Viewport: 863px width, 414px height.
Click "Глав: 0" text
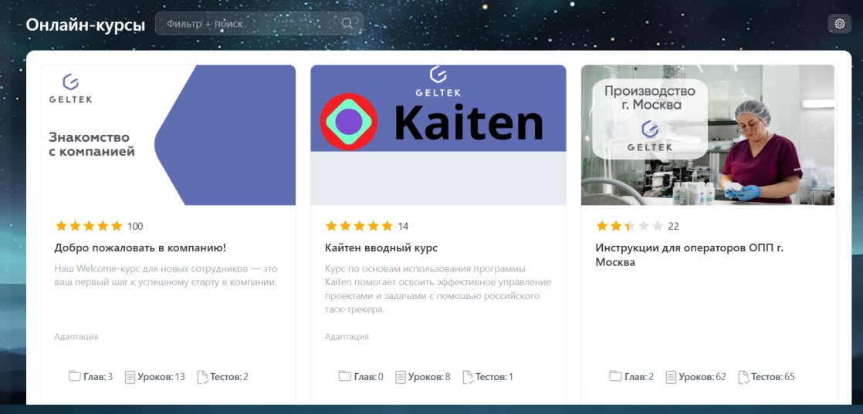click(x=369, y=377)
